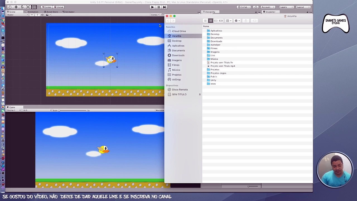Open Desktop in Finder sidebar
The height and width of the screenshot is (201, 357).
click(183, 41)
